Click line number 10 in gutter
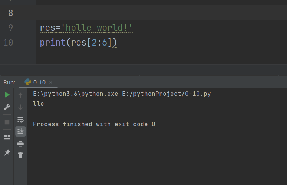 coord(8,43)
